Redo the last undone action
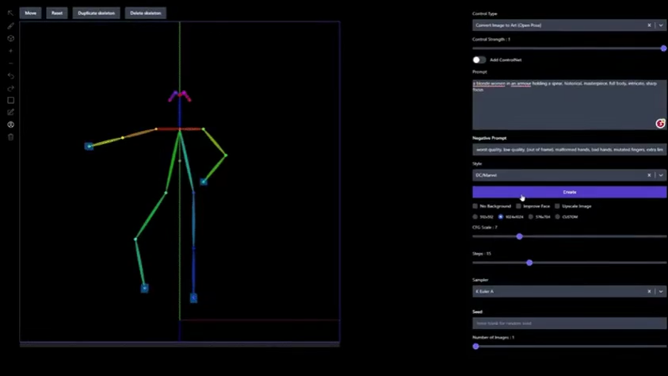 tap(10, 88)
